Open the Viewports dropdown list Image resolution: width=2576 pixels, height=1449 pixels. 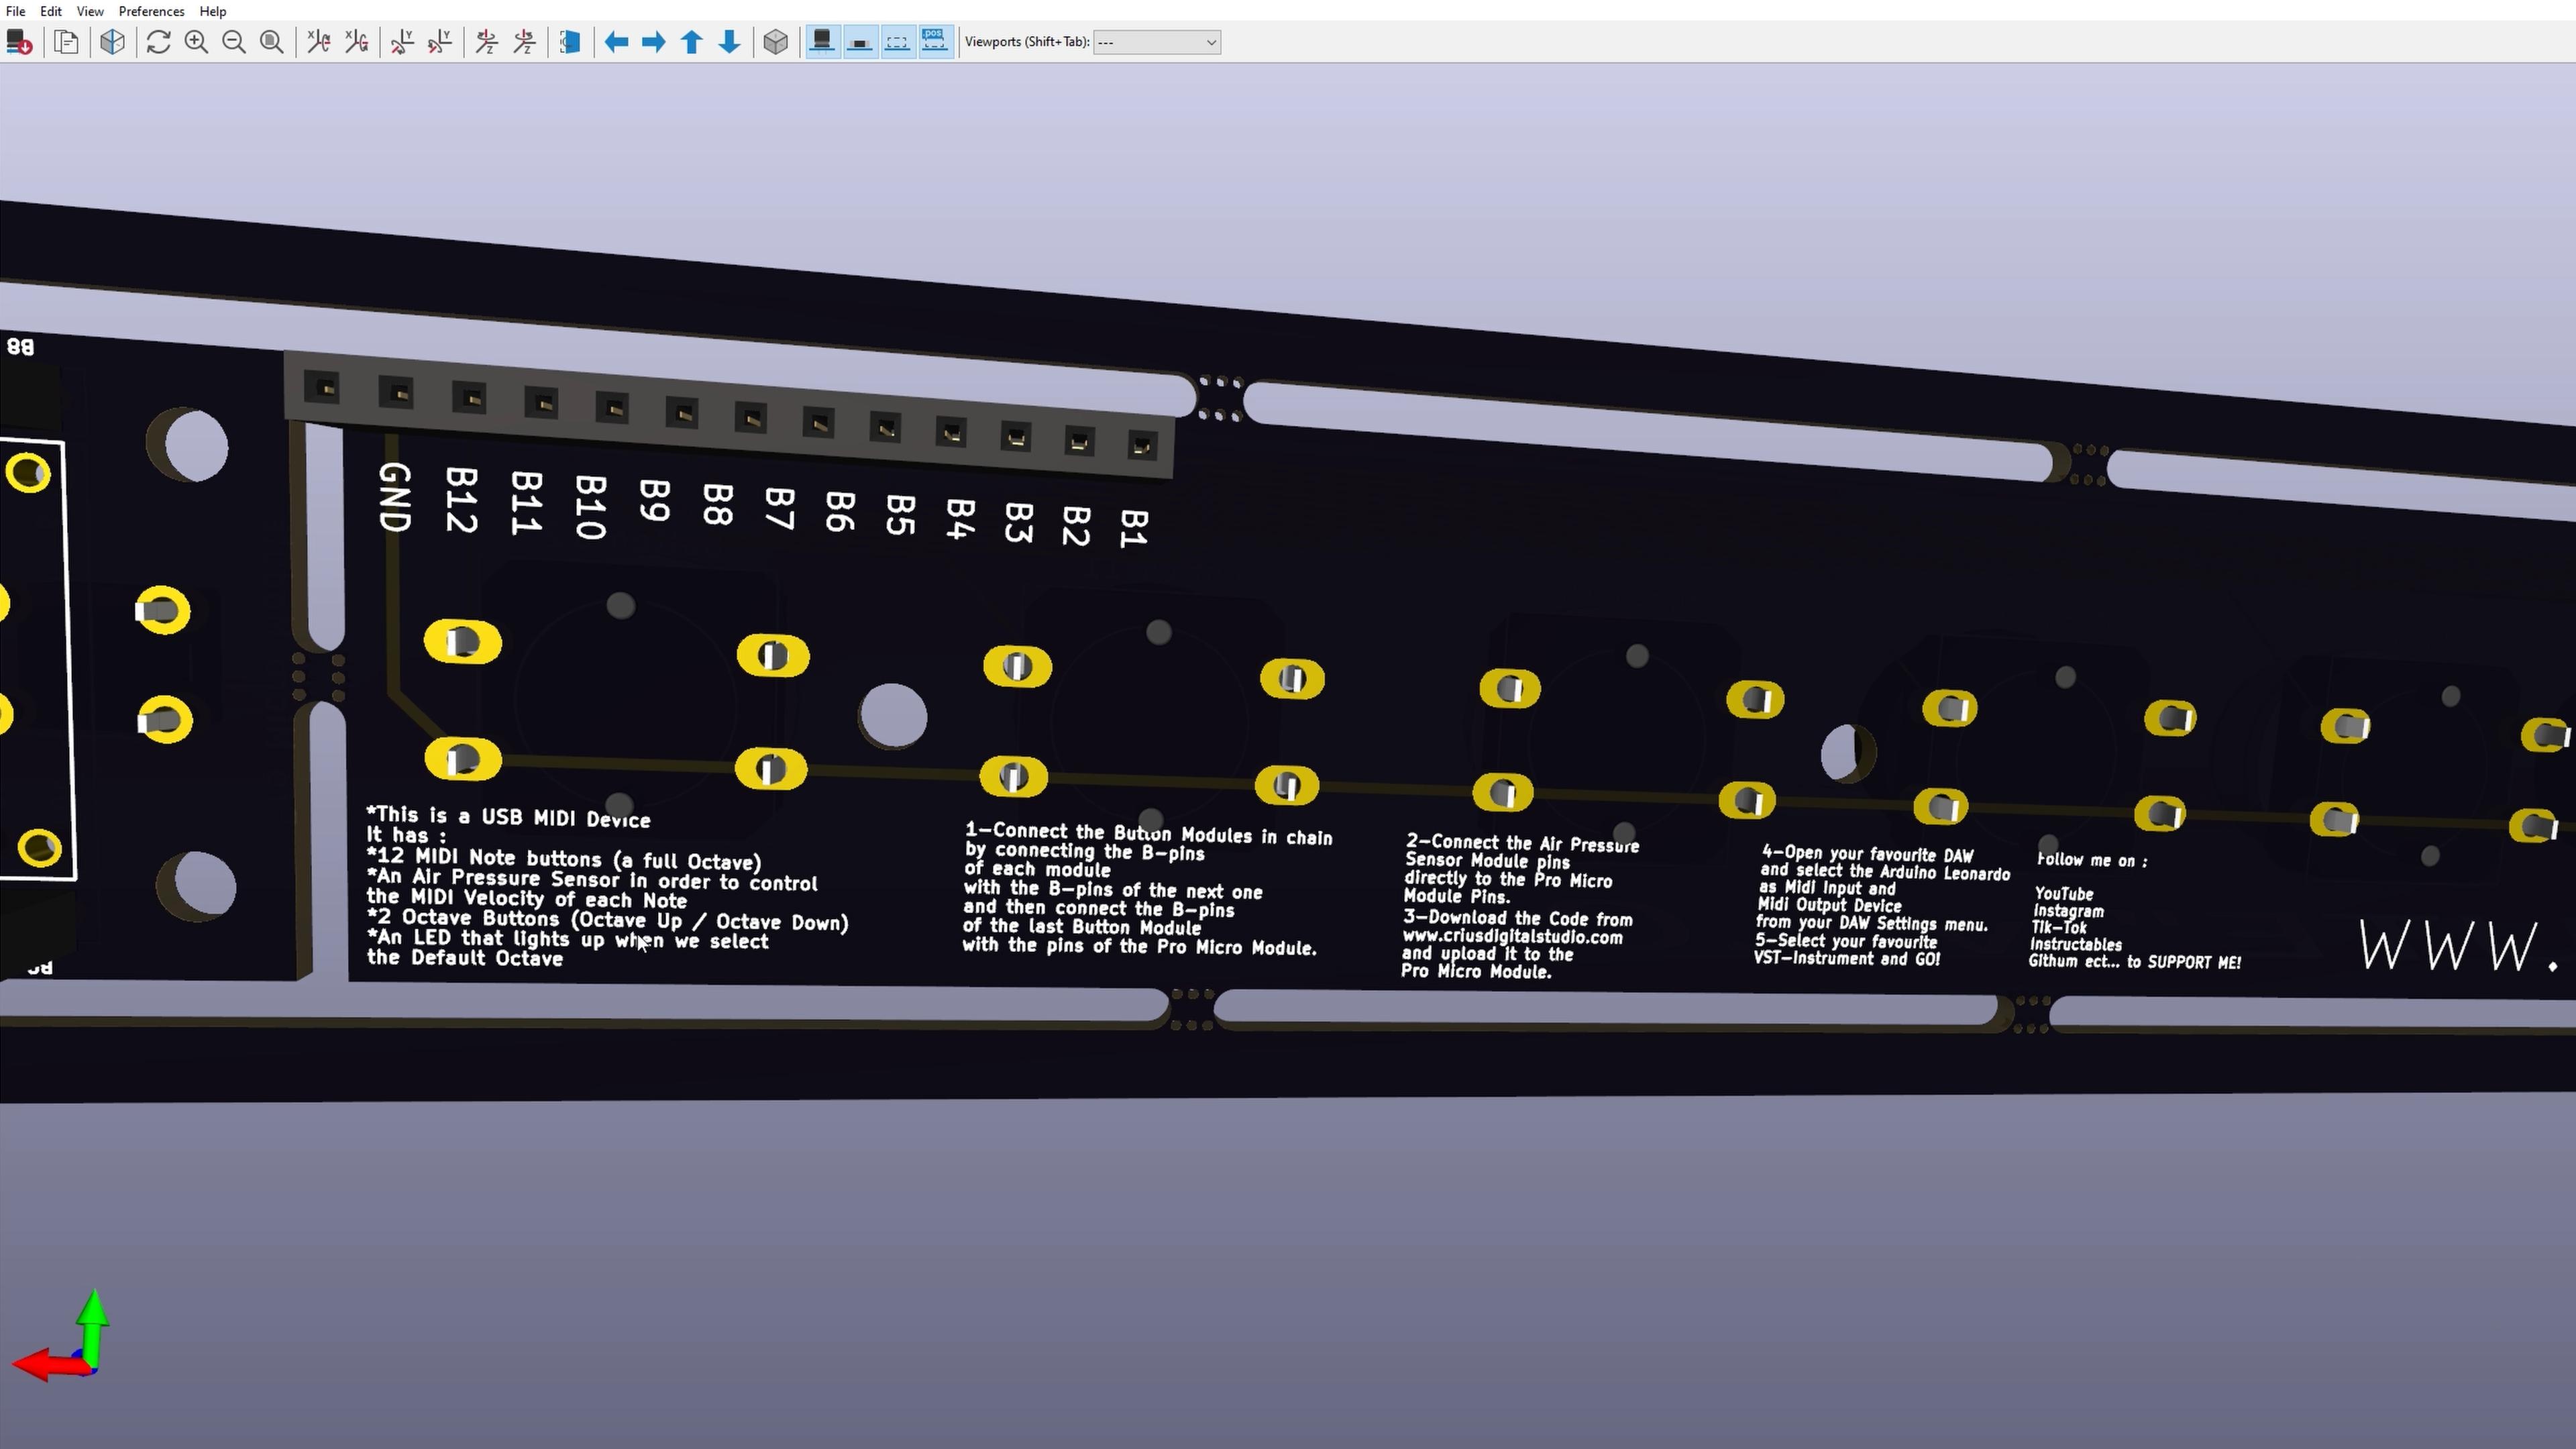tap(1156, 42)
